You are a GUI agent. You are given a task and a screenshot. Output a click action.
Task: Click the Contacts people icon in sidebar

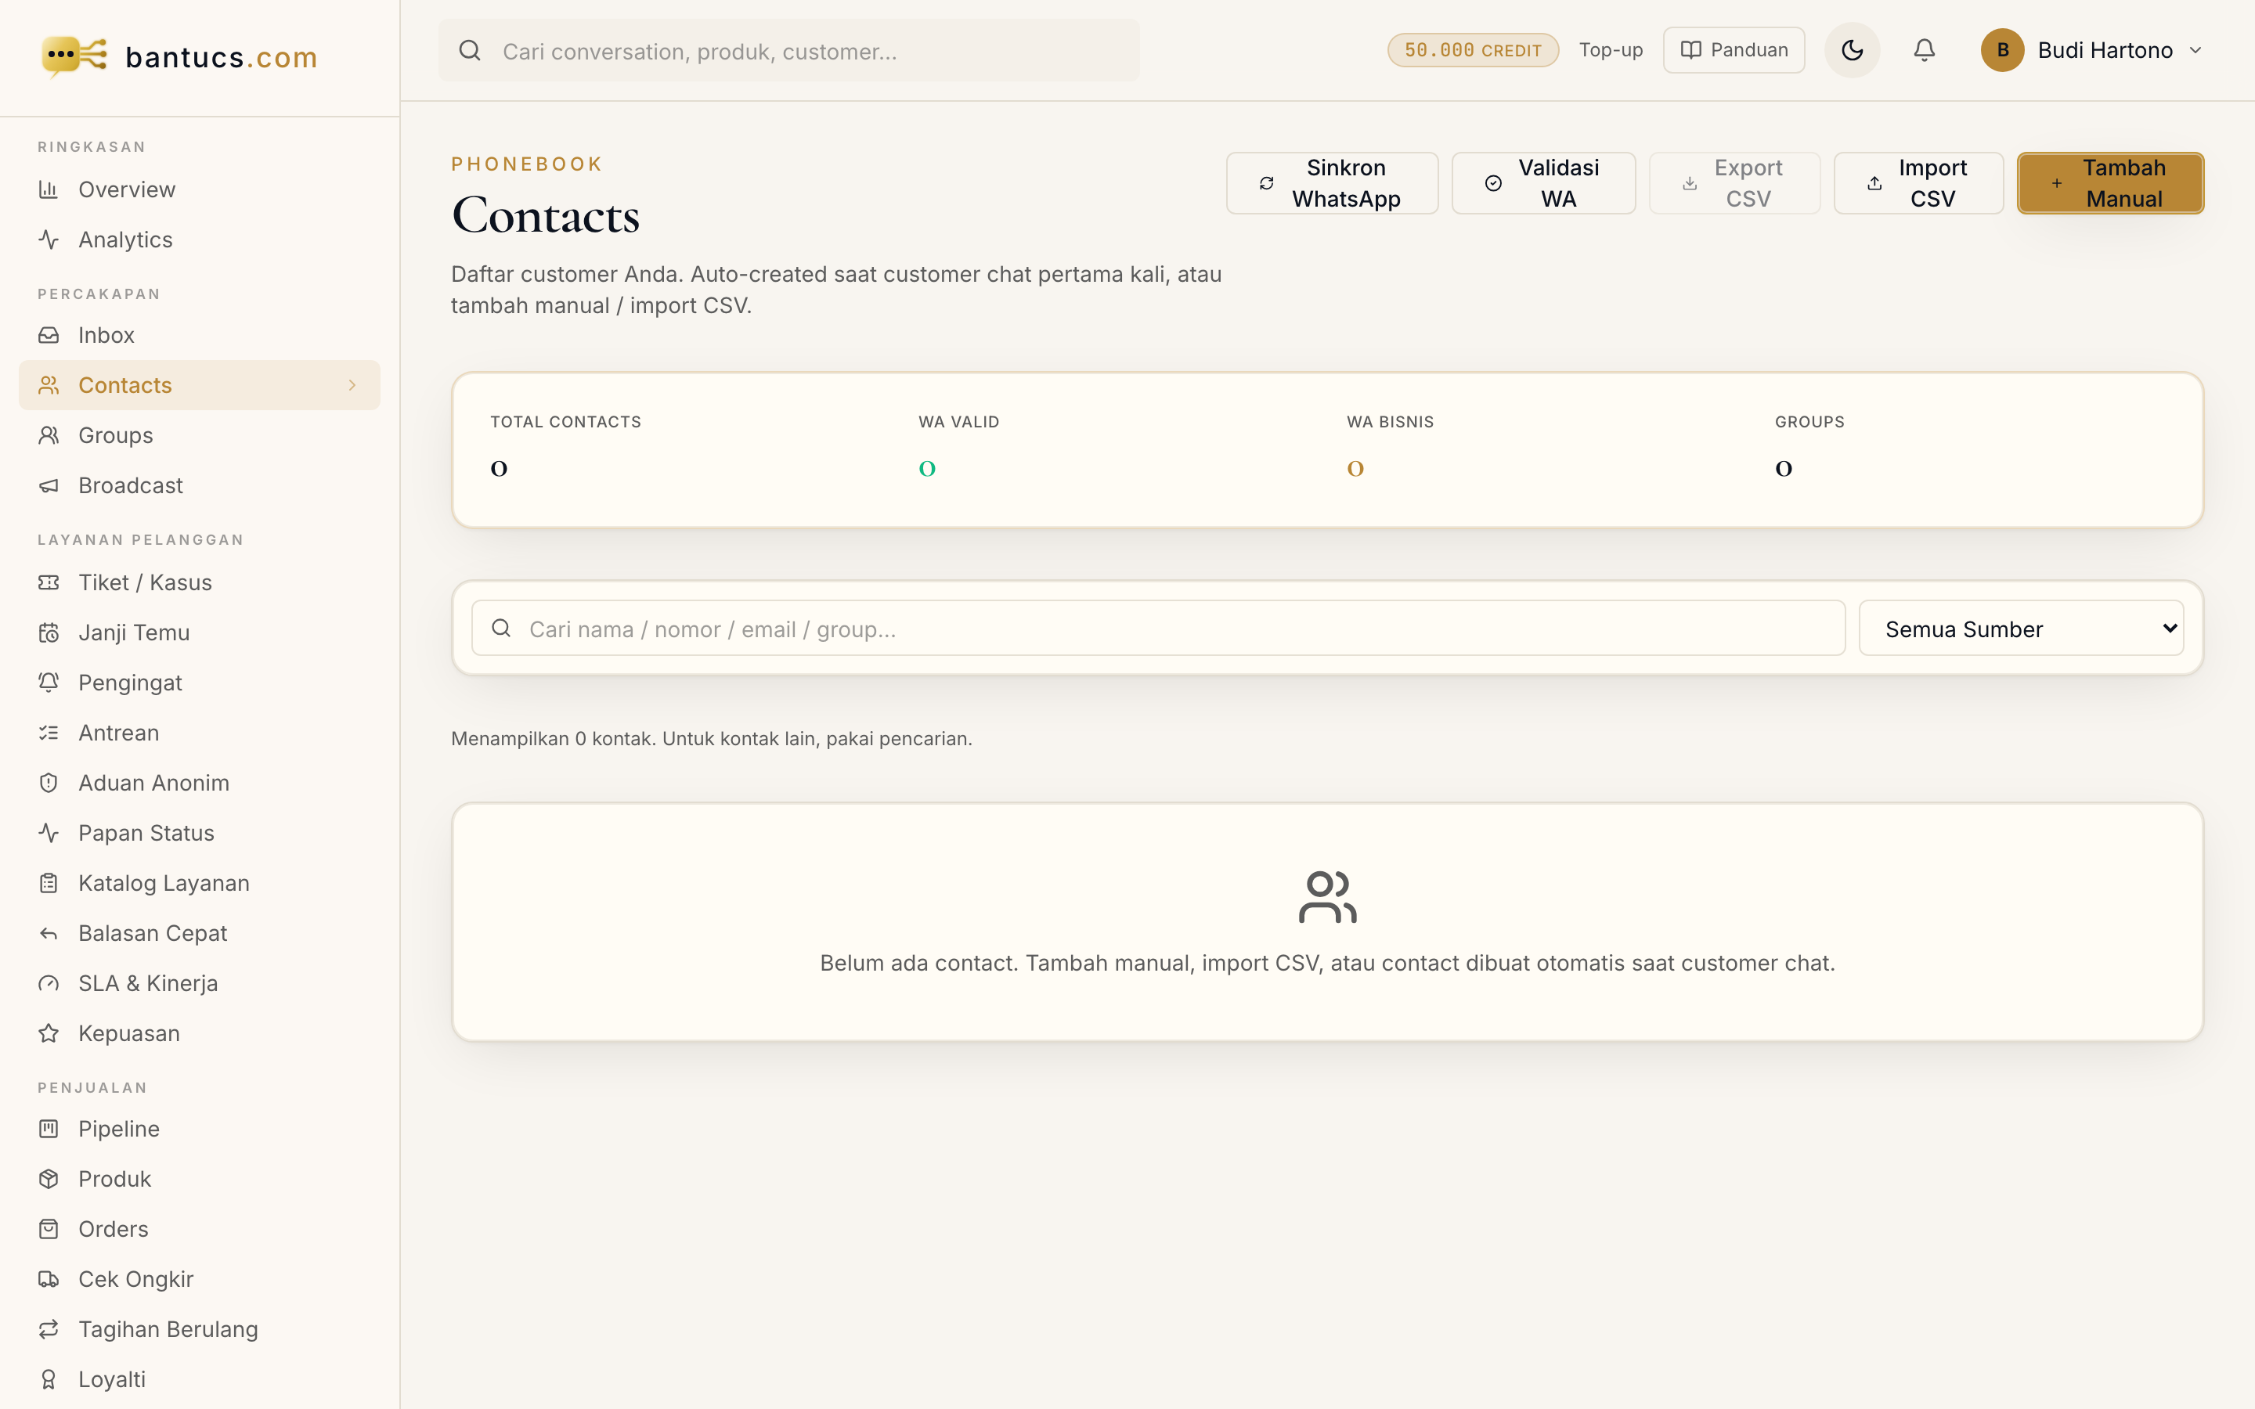click(49, 385)
